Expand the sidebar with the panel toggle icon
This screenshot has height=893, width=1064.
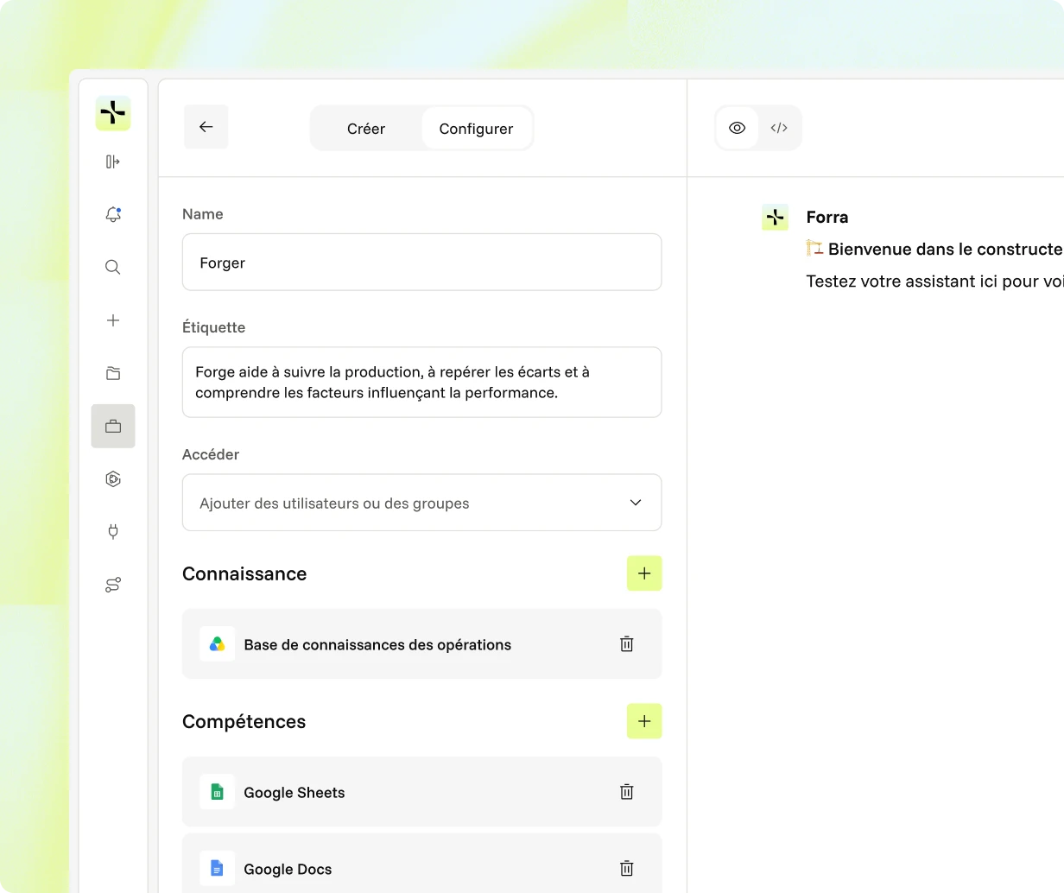[x=113, y=161]
